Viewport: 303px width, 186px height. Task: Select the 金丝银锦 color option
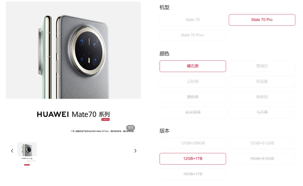(x=193, y=112)
